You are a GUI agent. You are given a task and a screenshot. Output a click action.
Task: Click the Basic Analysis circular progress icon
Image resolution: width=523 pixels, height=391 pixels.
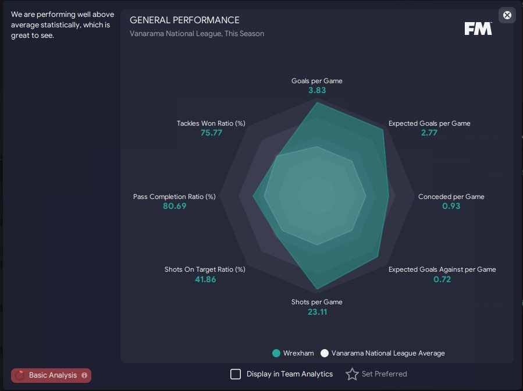(x=20, y=375)
